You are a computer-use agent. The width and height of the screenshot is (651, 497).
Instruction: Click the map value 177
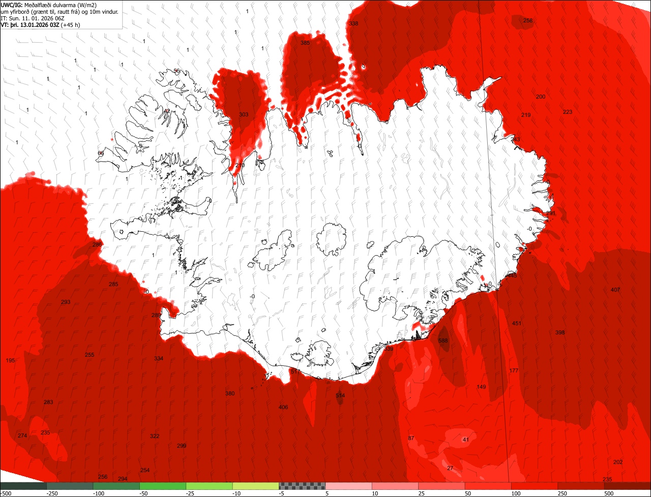[514, 370]
